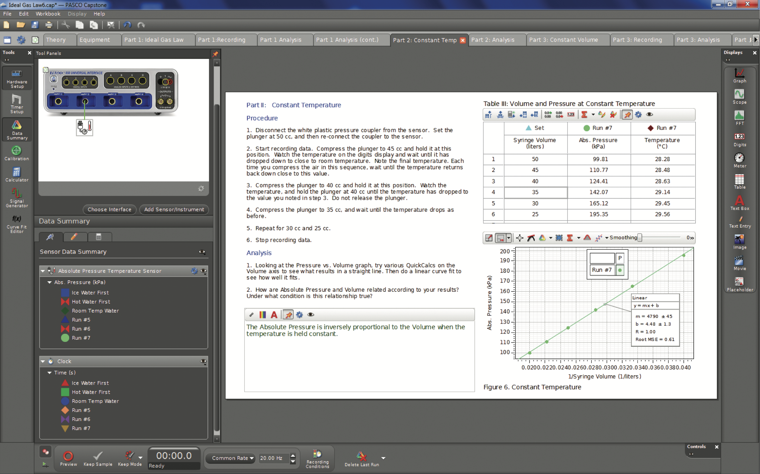
Task: Open the Signal Generator tool
Action: tap(17, 197)
